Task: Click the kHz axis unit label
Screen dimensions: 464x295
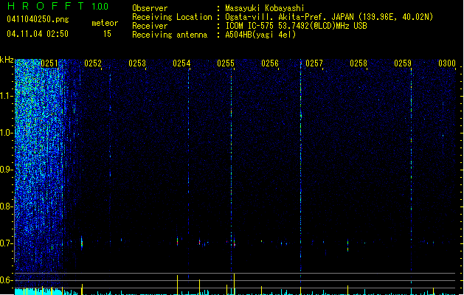Action: [7, 60]
